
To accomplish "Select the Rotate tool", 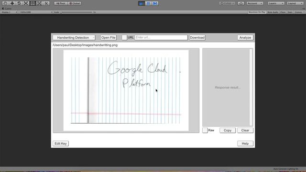I will pyautogui.click(x=19, y=3).
